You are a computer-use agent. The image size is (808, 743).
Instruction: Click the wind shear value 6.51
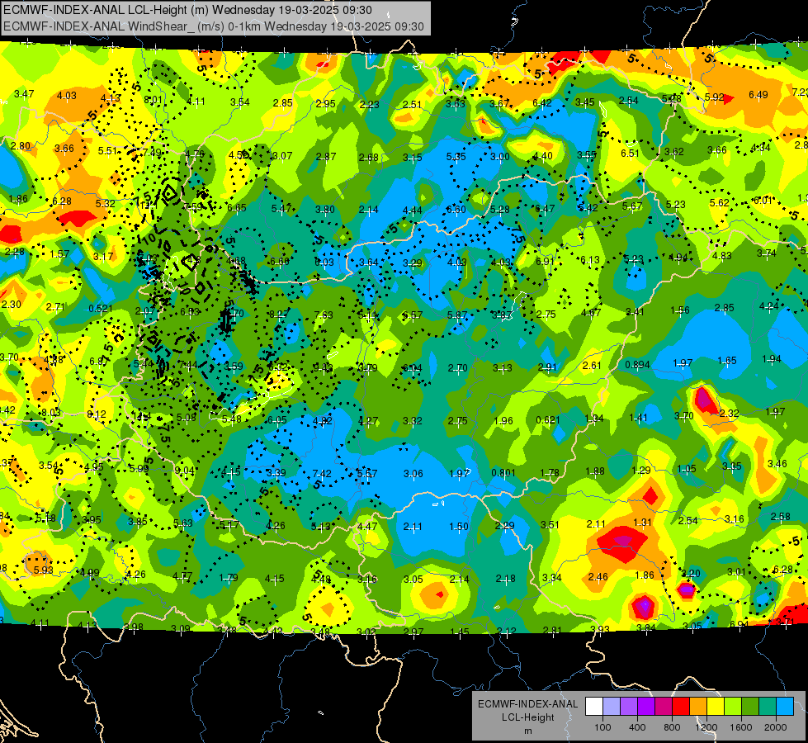(630, 153)
